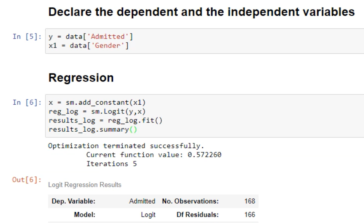Click the Regression section heading
364x223 pixels.
81,78
